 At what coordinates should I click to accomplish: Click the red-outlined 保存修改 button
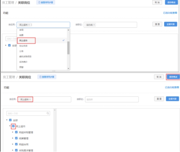point(173,77)
